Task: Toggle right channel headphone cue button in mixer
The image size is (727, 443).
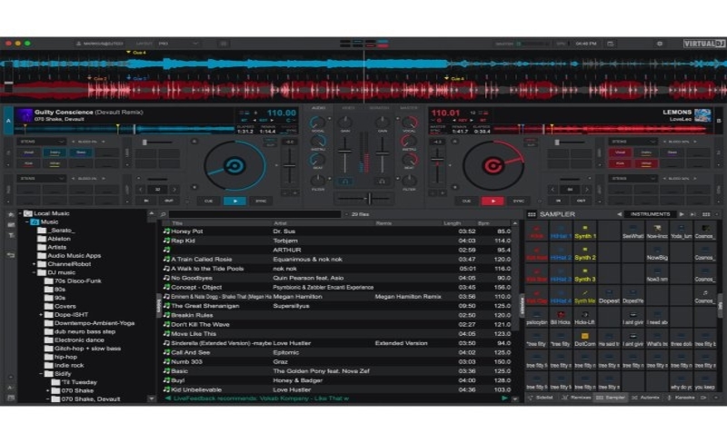Action: coord(382,182)
